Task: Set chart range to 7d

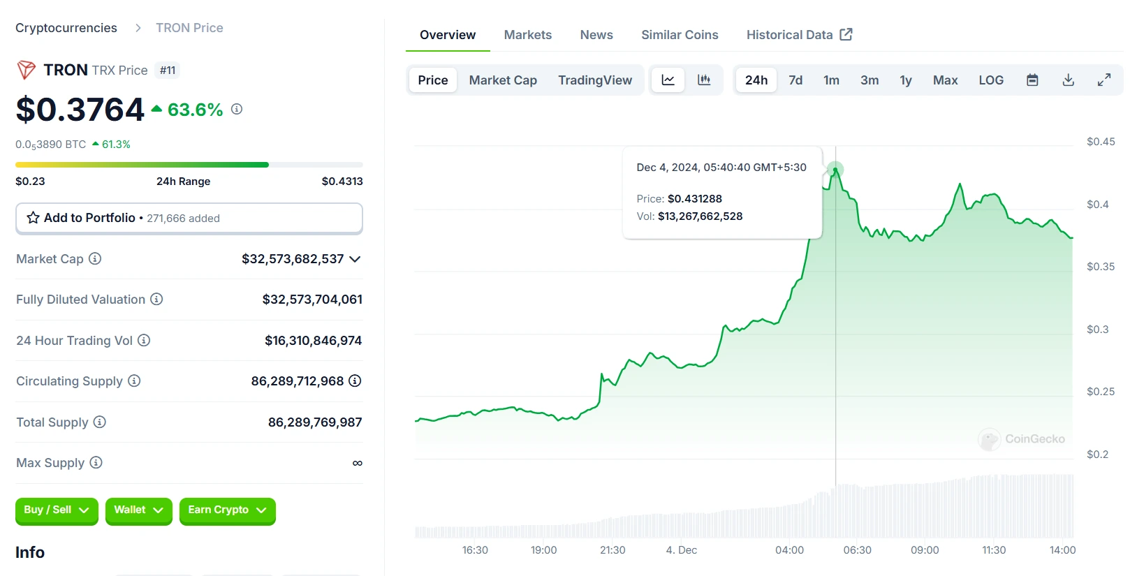Action: pyautogui.click(x=795, y=80)
